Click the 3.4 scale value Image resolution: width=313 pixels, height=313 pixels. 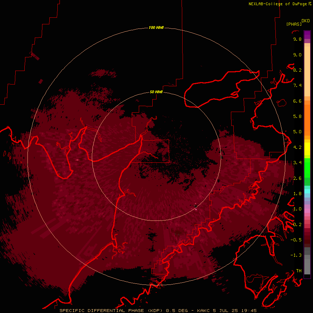coord(297,163)
